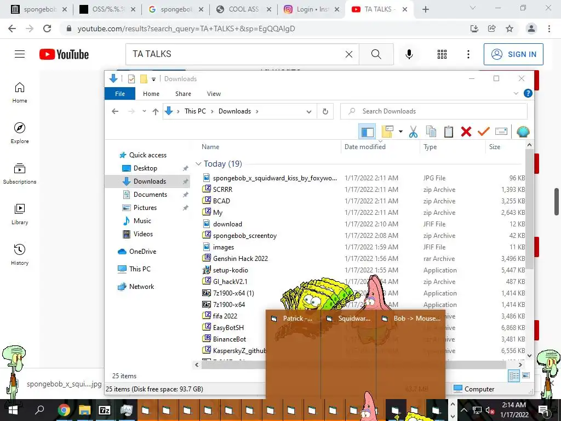Open 7-Zip from the taskbar
Screen dimensions: 561x421
pos(105,410)
